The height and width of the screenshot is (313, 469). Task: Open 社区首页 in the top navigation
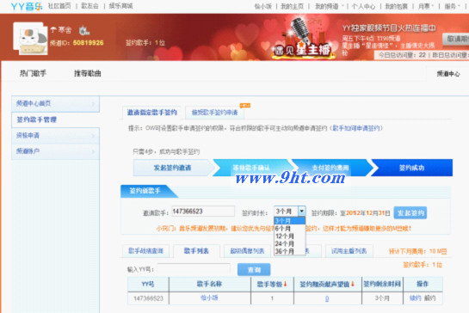59,6
